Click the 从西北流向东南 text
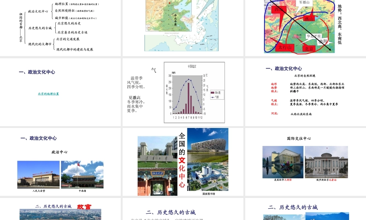Image resolution: width=366 pixels, height=220 pixels. coord(301,114)
